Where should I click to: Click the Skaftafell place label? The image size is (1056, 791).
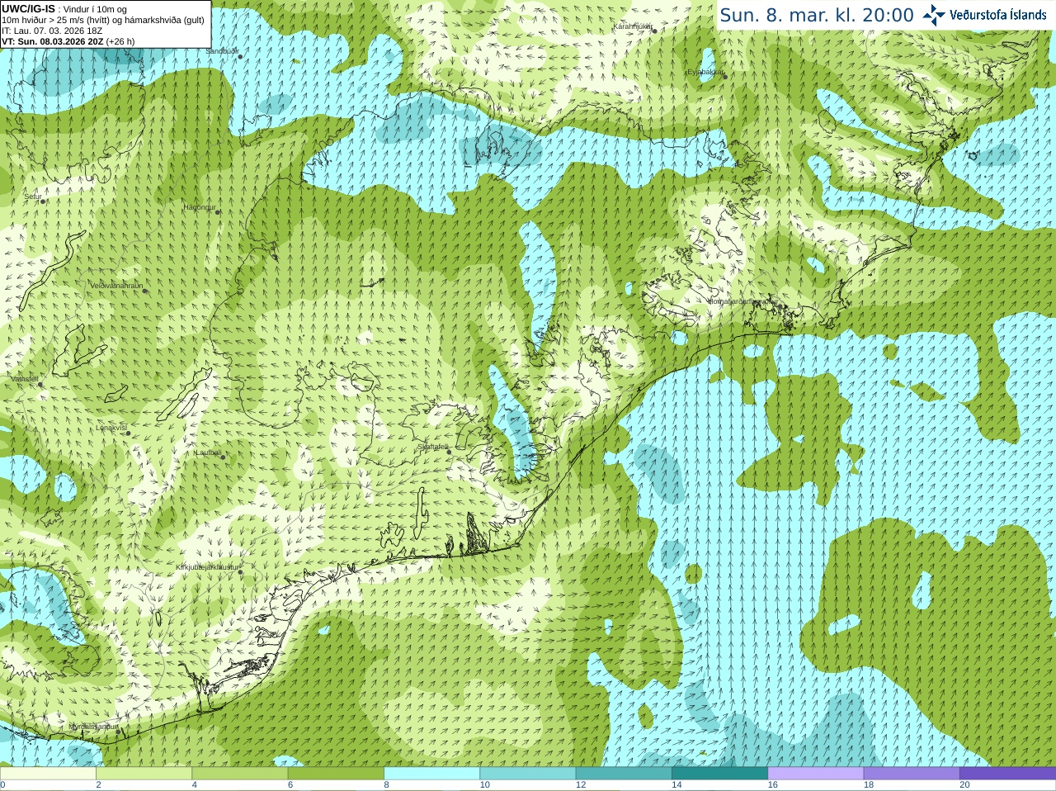433,447
